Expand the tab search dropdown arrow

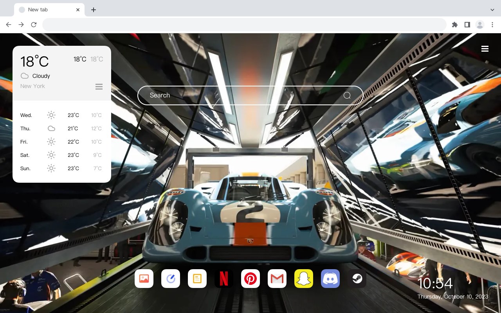(492, 10)
